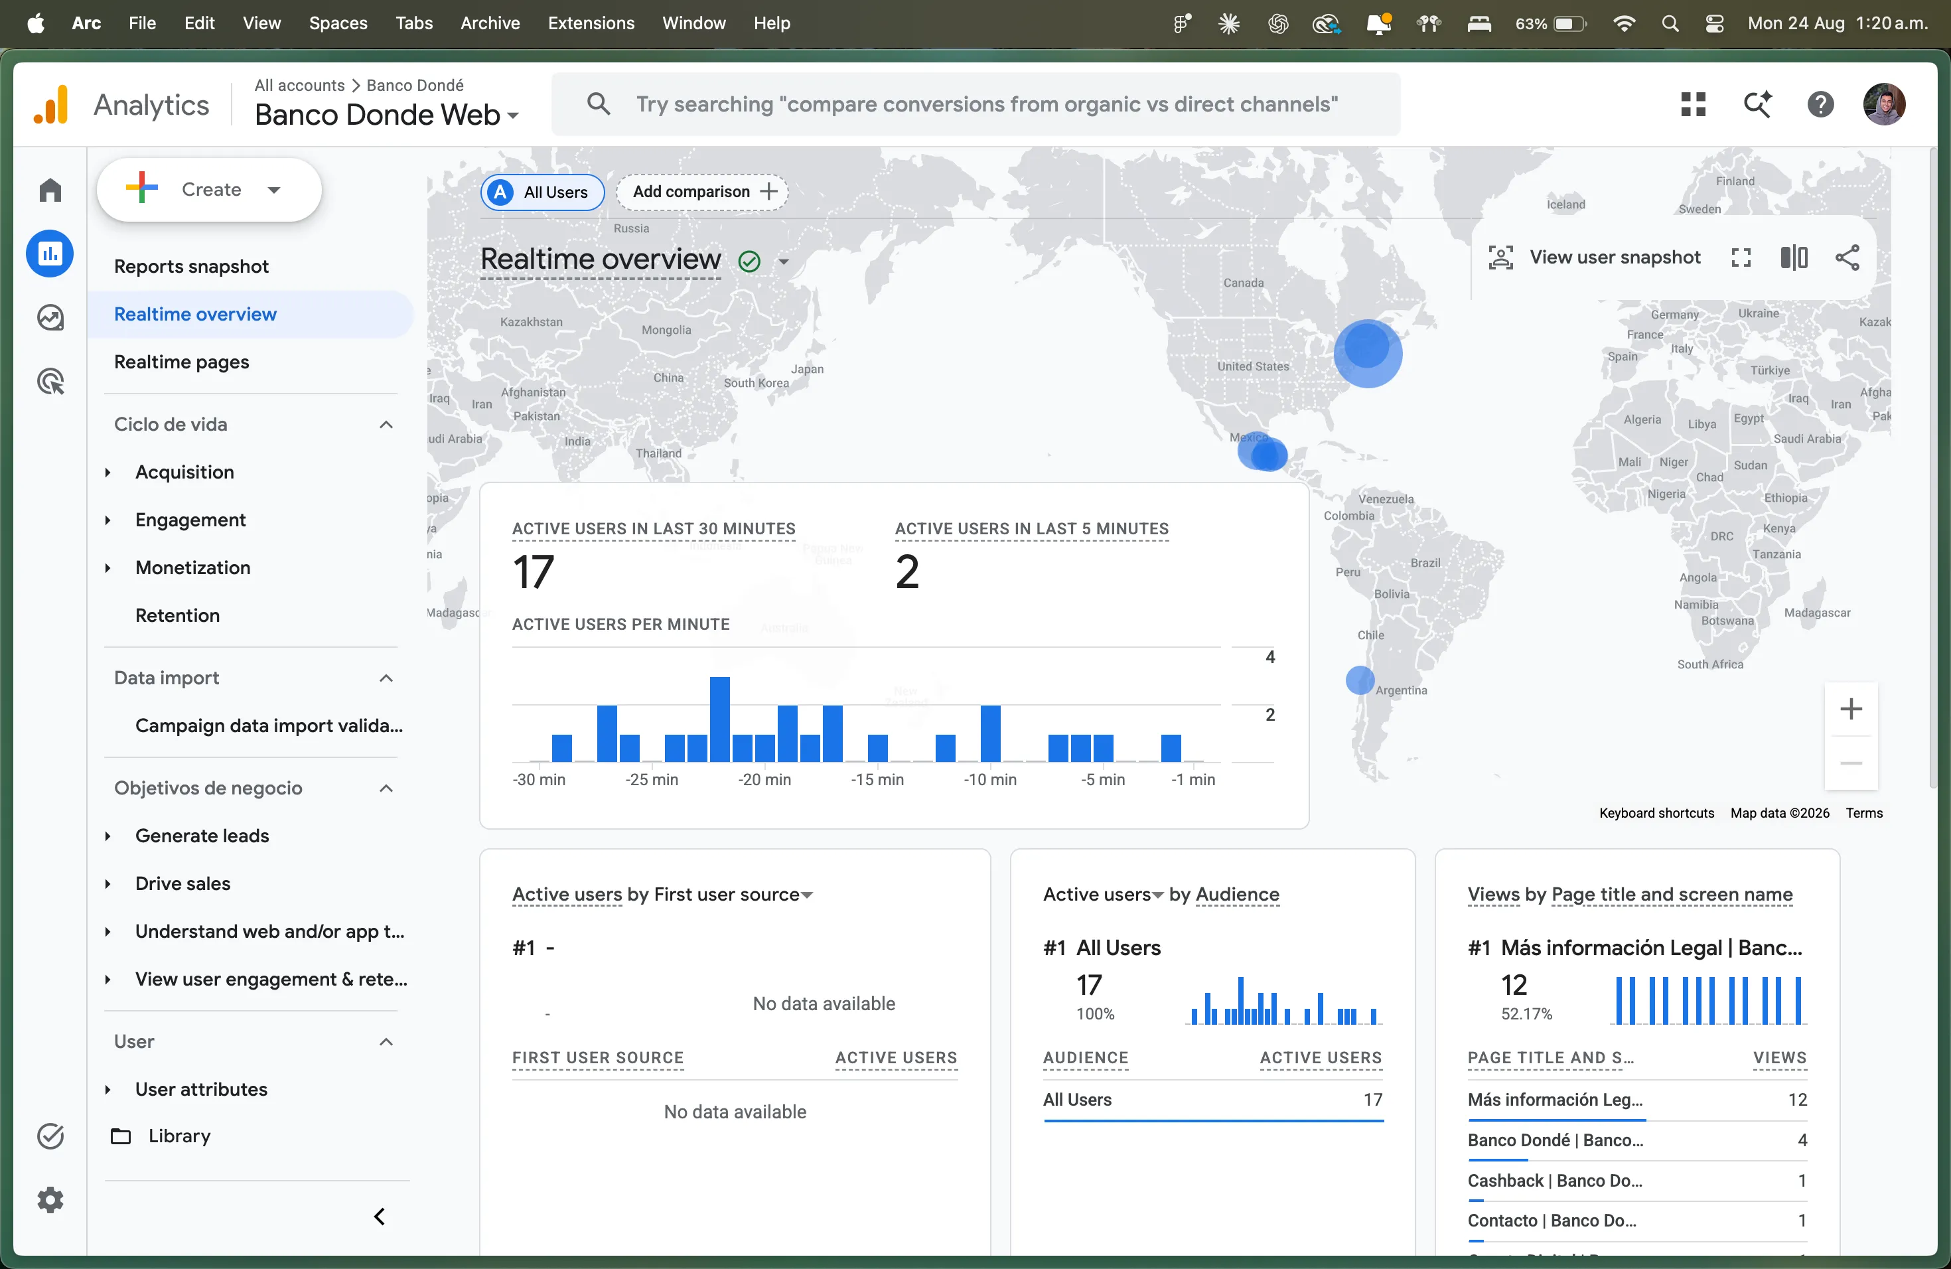The image size is (1951, 1269).
Task: Open Campaign data import validation report
Action: pyautogui.click(x=269, y=725)
